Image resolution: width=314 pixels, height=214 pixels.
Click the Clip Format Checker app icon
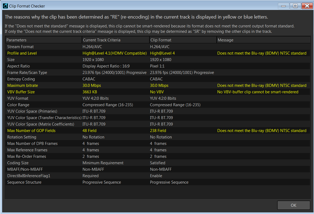pos(5,6)
